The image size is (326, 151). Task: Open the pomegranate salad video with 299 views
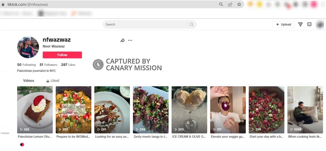tap(267, 110)
